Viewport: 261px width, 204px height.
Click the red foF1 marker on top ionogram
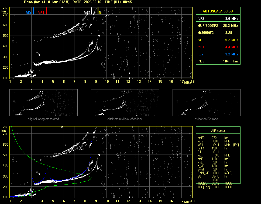[46, 11]
